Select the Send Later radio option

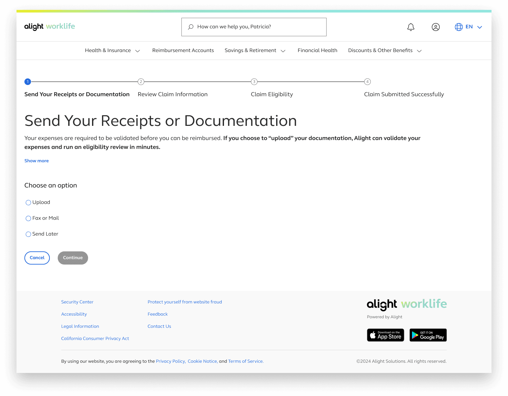coord(28,234)
